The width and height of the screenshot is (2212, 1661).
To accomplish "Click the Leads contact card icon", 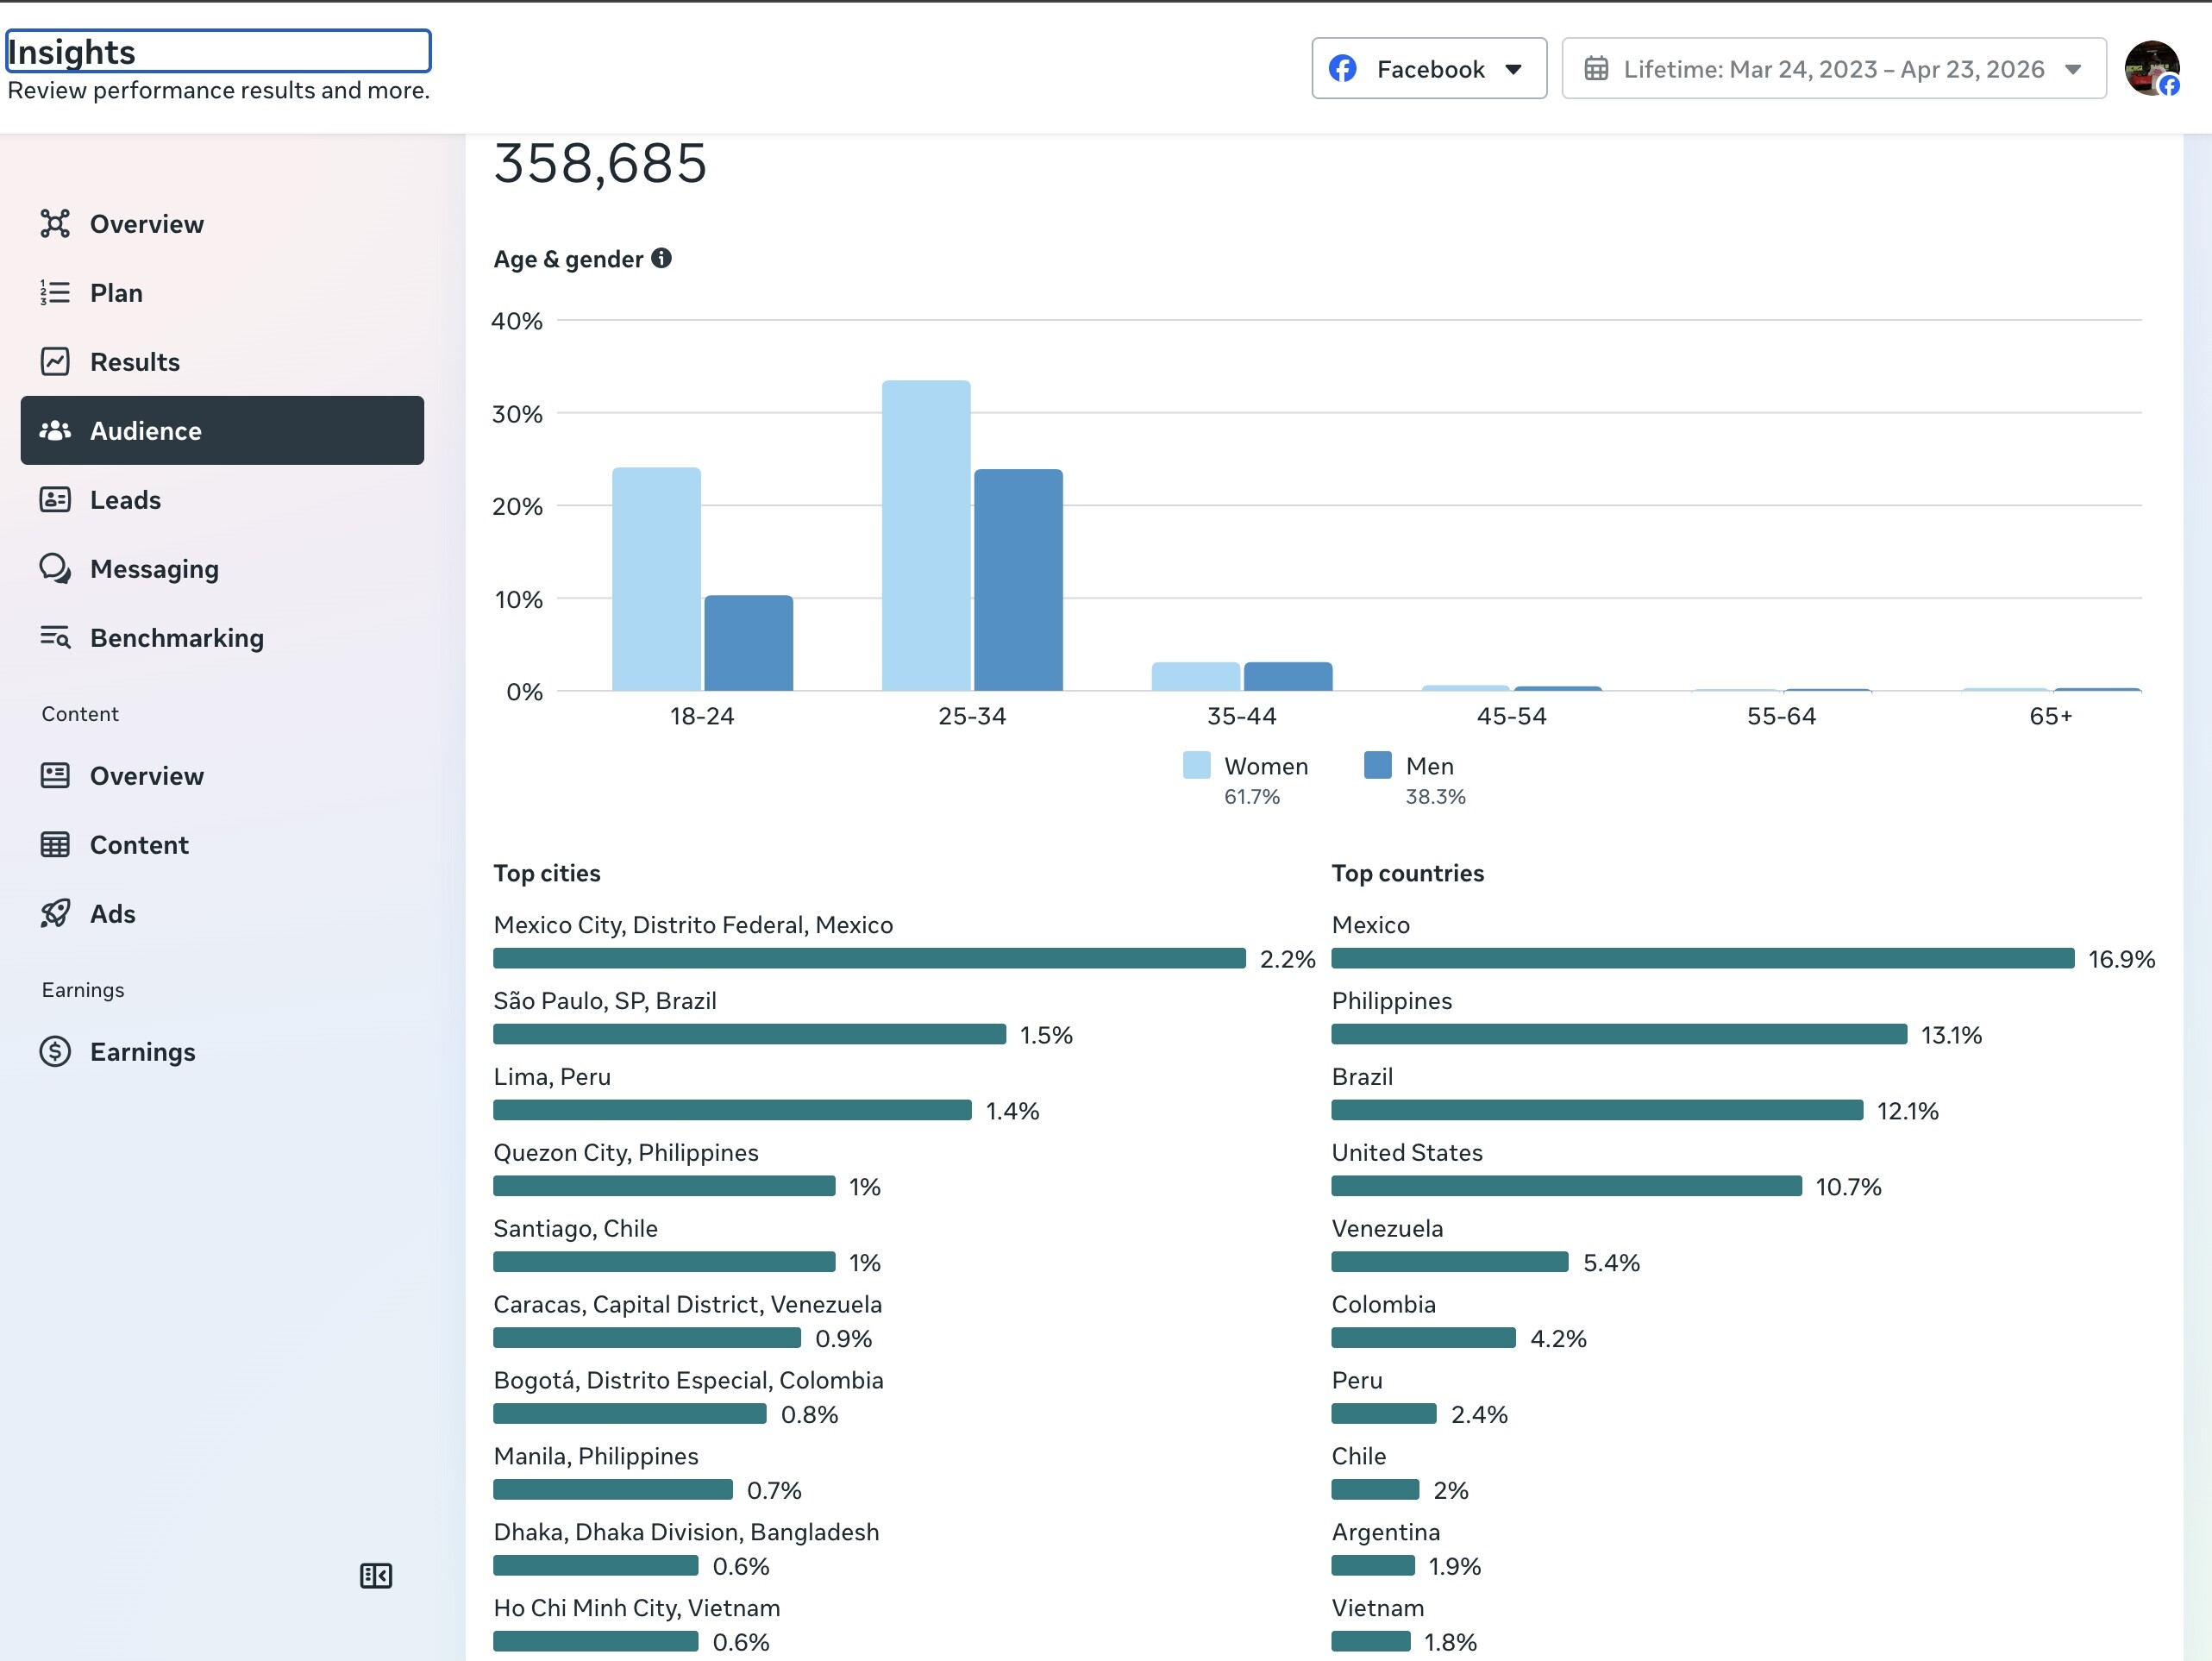I will tap(55, 500).
